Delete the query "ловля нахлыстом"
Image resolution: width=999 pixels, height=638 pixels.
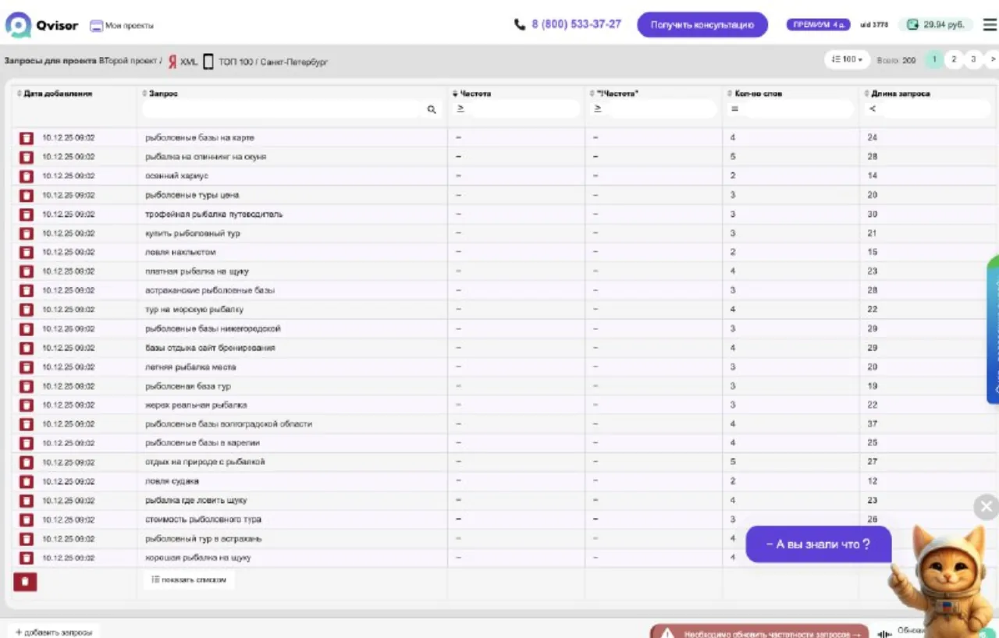coord(27,253)
